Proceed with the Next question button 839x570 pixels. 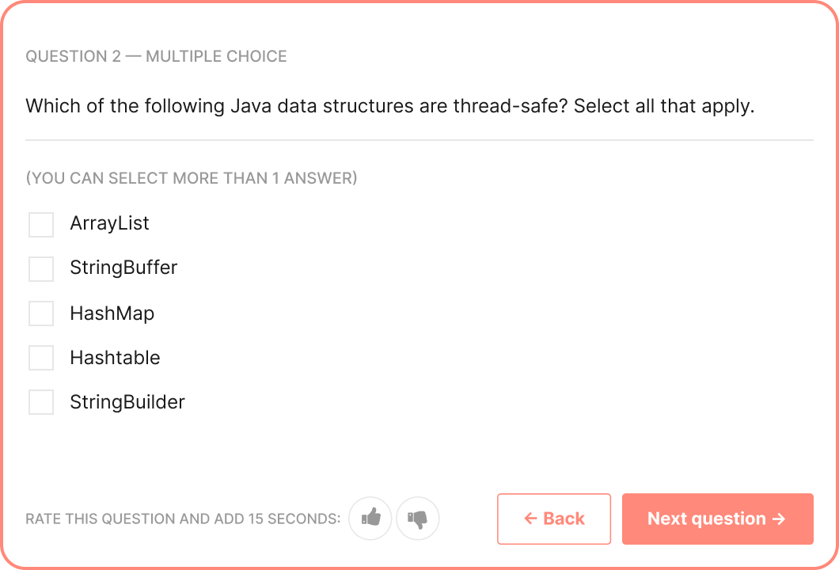click(x=718, y=519)
